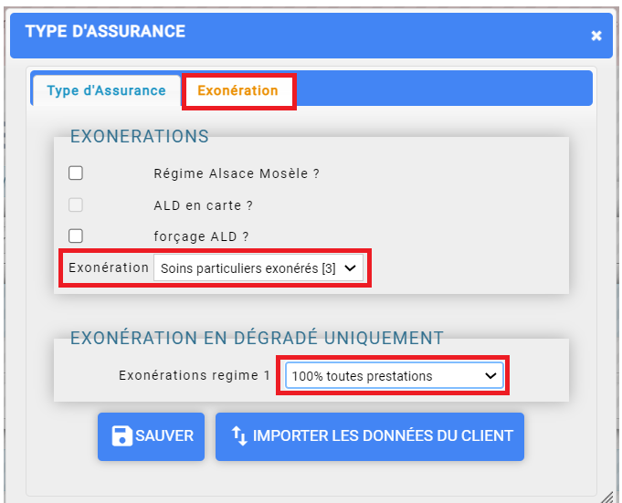
Task: Select the Exonération tab
Action: (238, 90)
